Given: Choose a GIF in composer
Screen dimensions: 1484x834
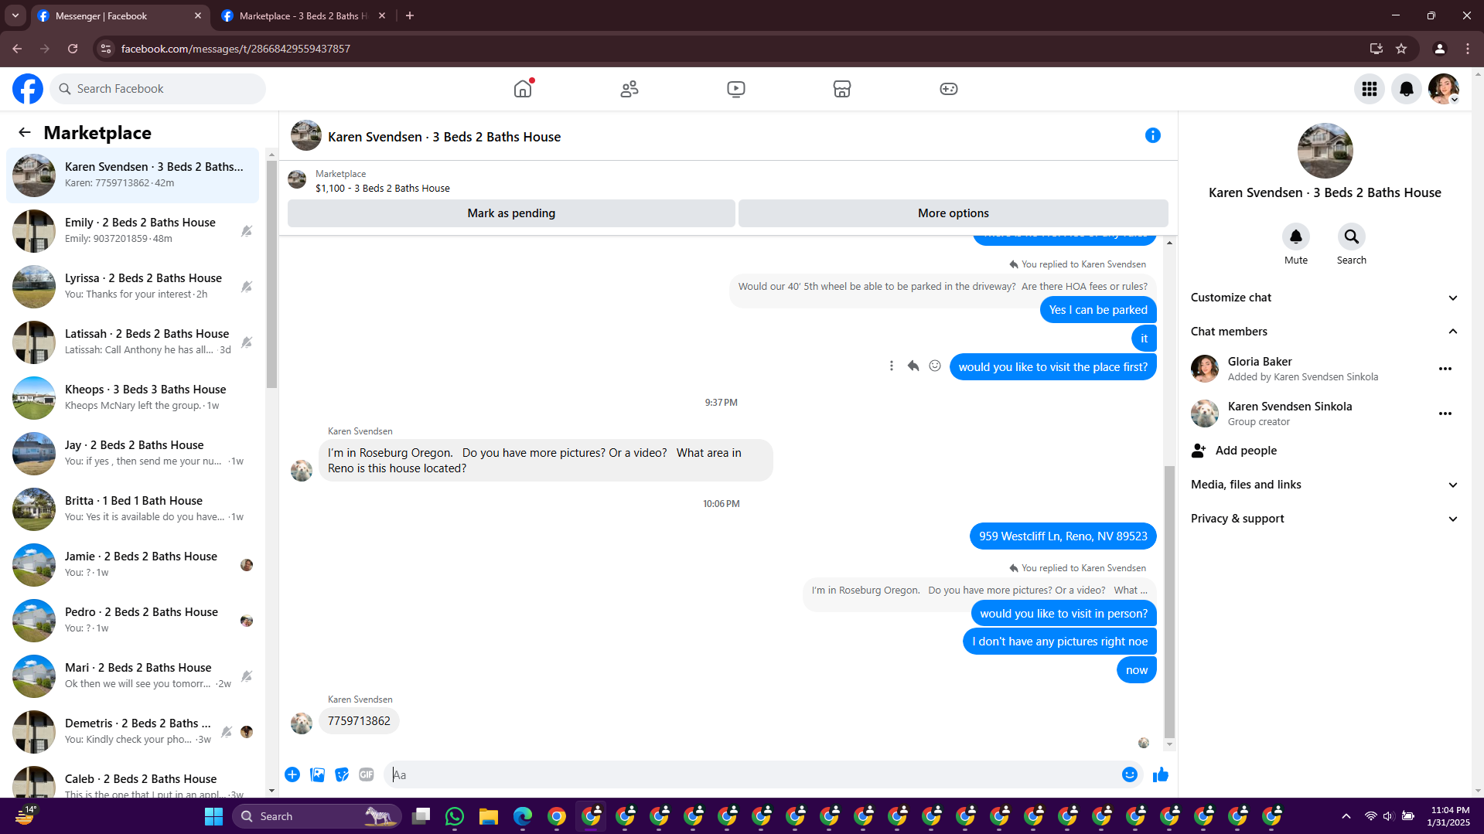Looking at the screenshot, I should 367,774.
